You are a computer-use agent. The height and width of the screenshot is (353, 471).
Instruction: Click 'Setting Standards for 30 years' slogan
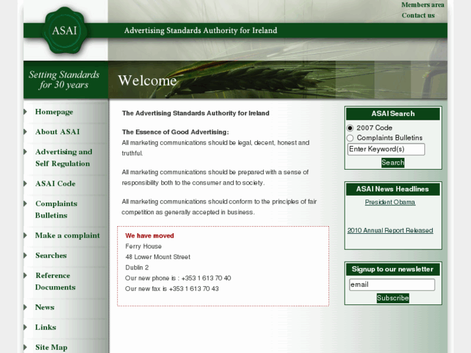point(64,80)
